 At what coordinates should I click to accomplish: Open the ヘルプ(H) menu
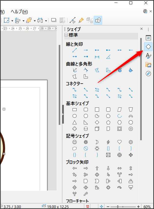[19, 12]
